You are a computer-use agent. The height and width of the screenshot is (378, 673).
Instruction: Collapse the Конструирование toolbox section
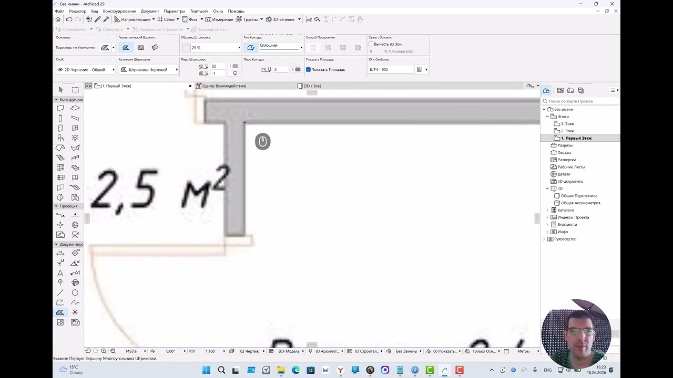coord(56,99)
